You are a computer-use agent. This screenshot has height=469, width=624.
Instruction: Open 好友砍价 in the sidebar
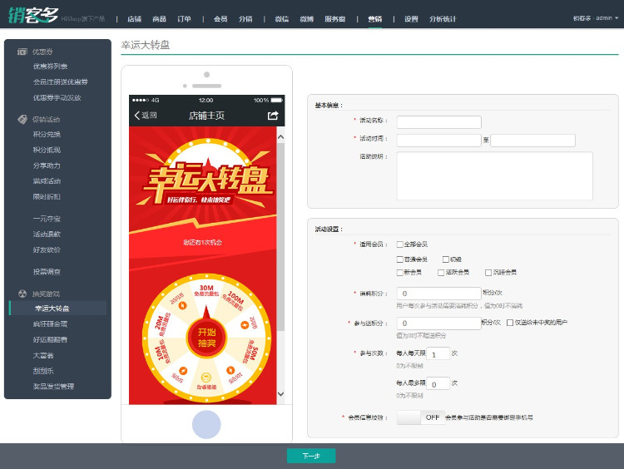(x=47, y=249)
